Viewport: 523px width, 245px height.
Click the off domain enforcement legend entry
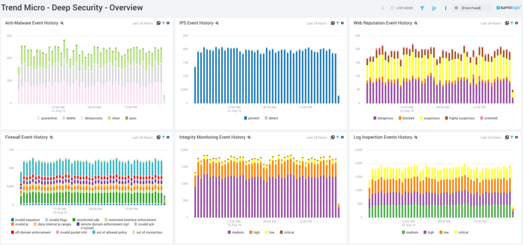[31, 232]
